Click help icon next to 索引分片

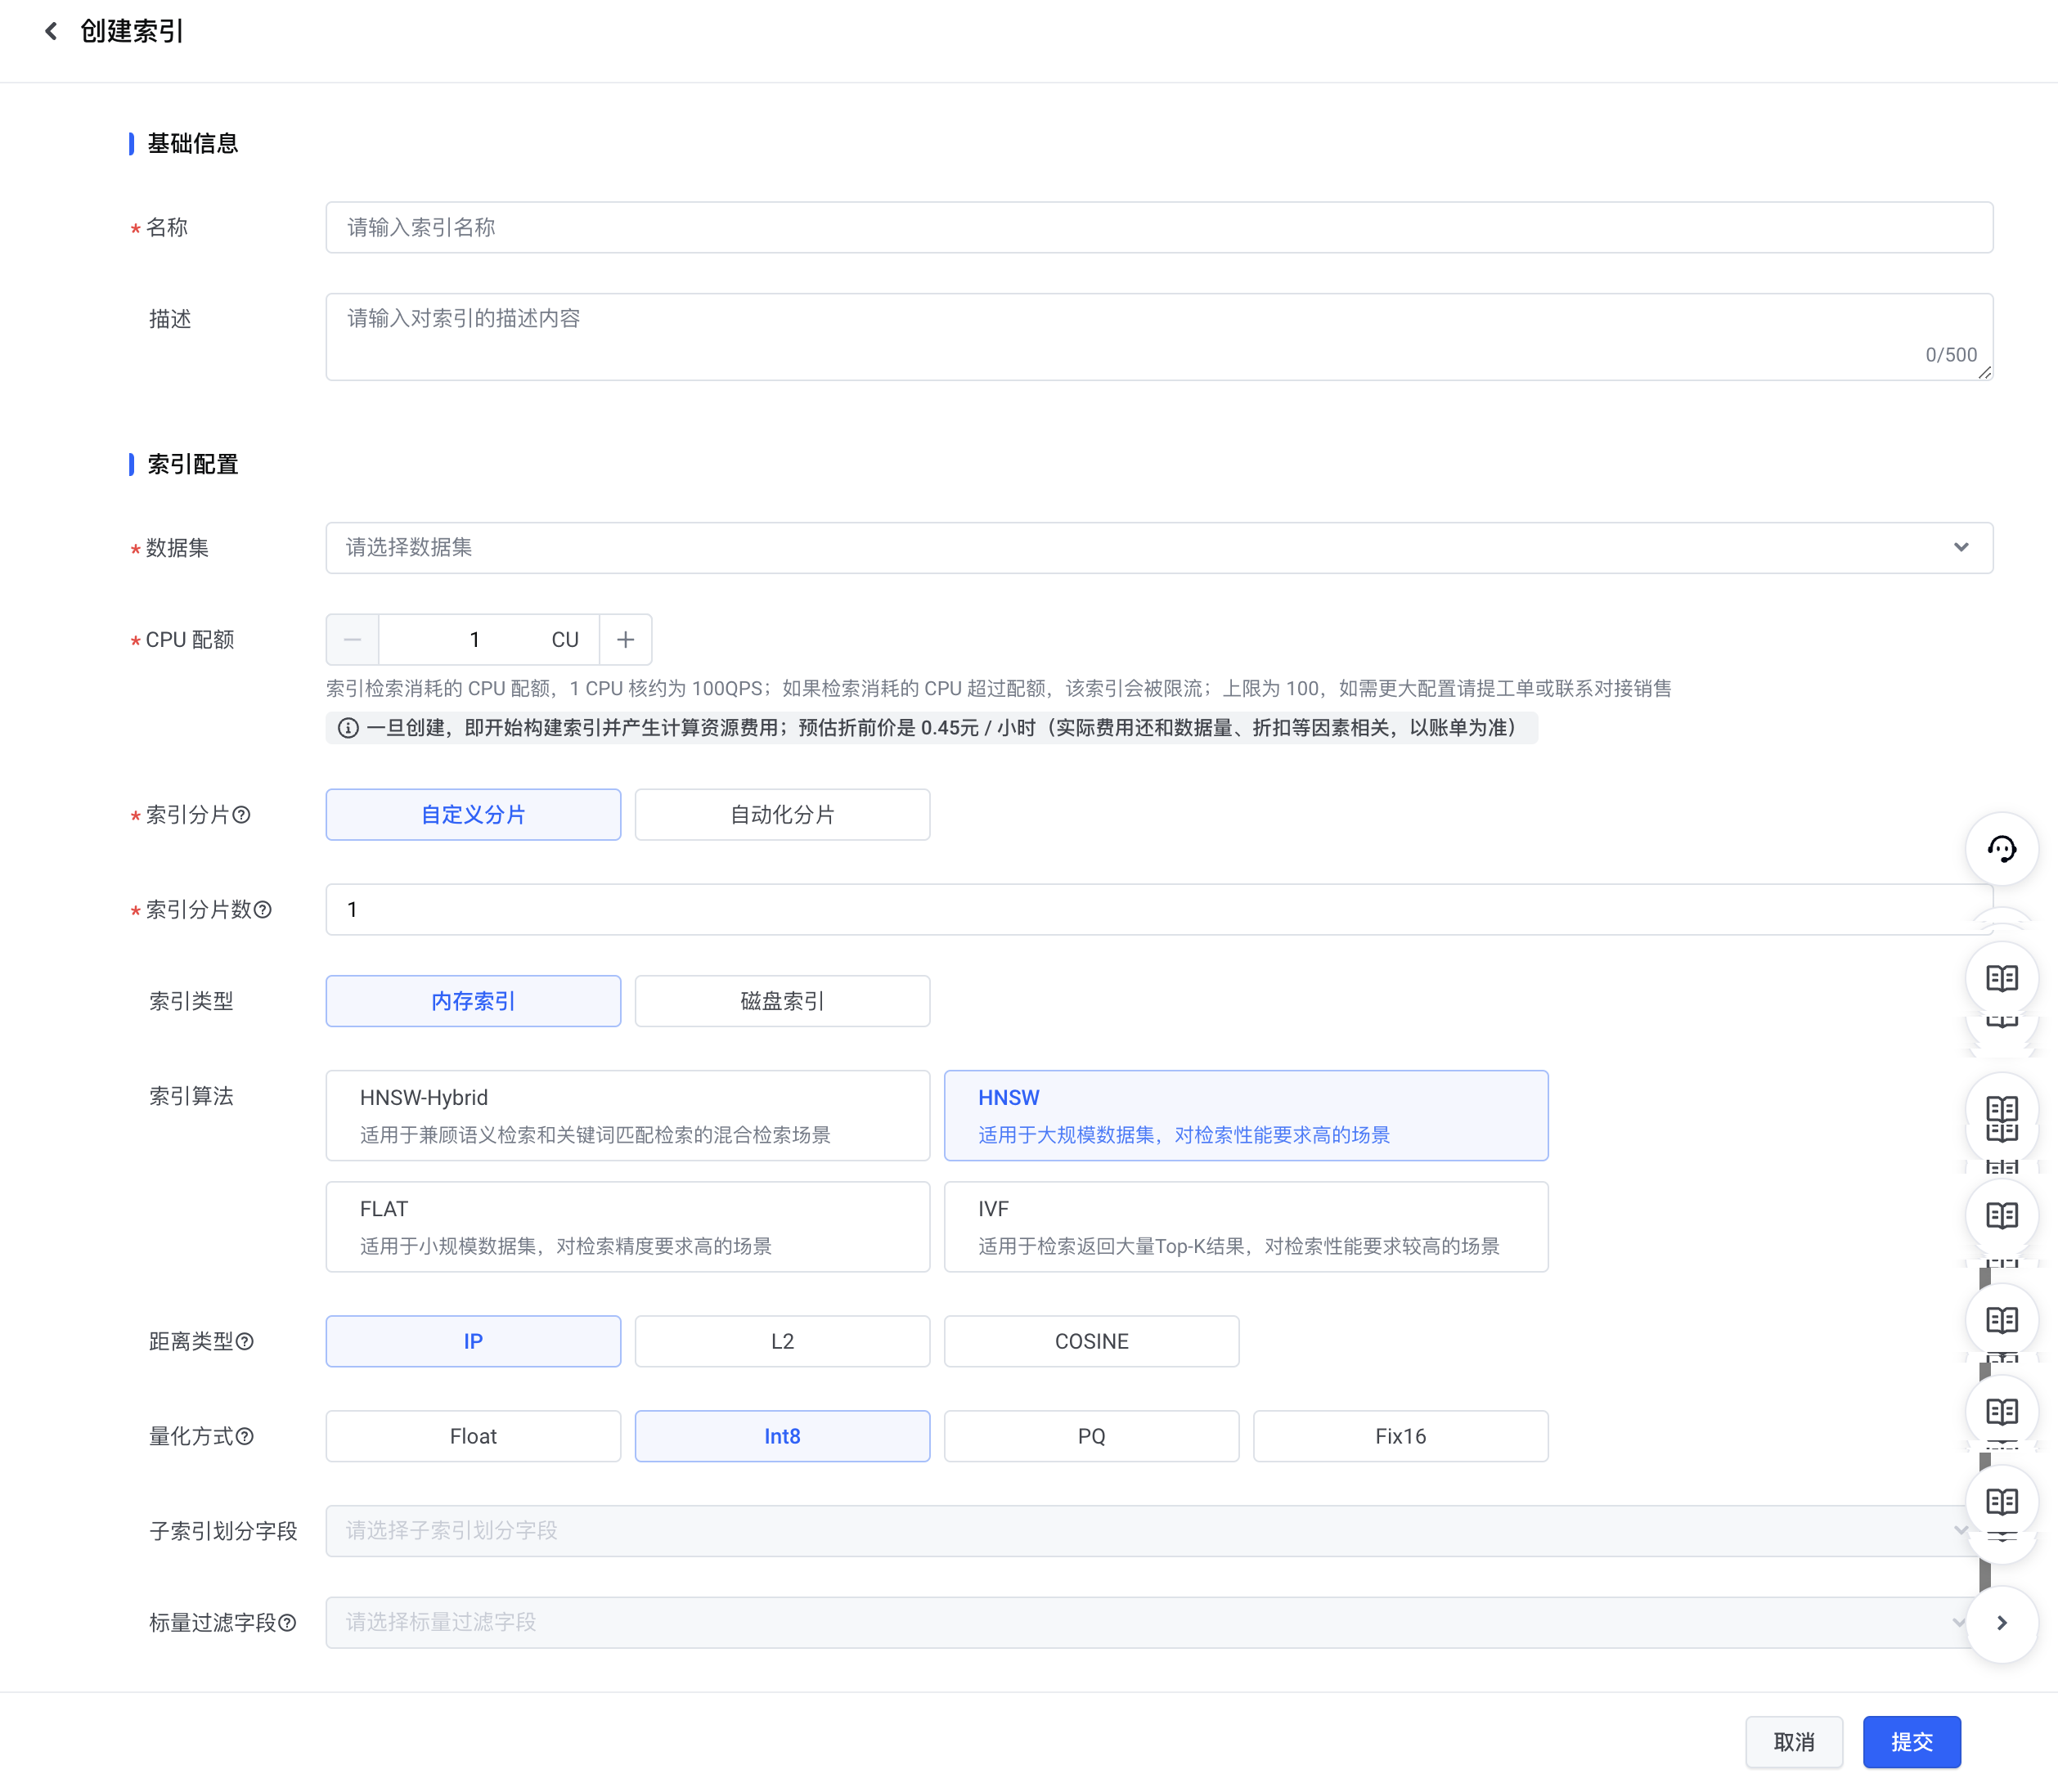pos(242,815)
